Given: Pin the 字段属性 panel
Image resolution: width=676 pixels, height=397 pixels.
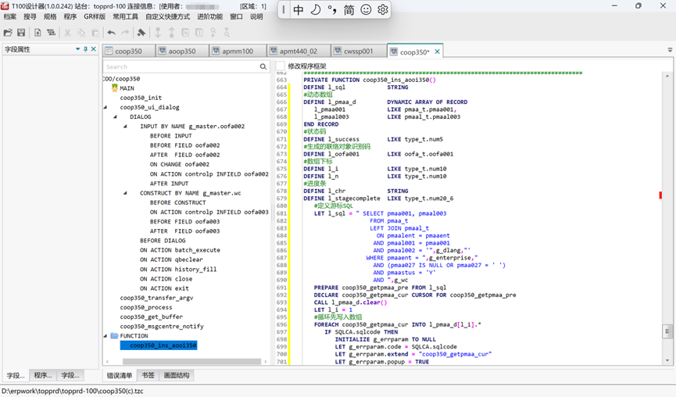Looking at the screenshot, I should coord(85,49).
